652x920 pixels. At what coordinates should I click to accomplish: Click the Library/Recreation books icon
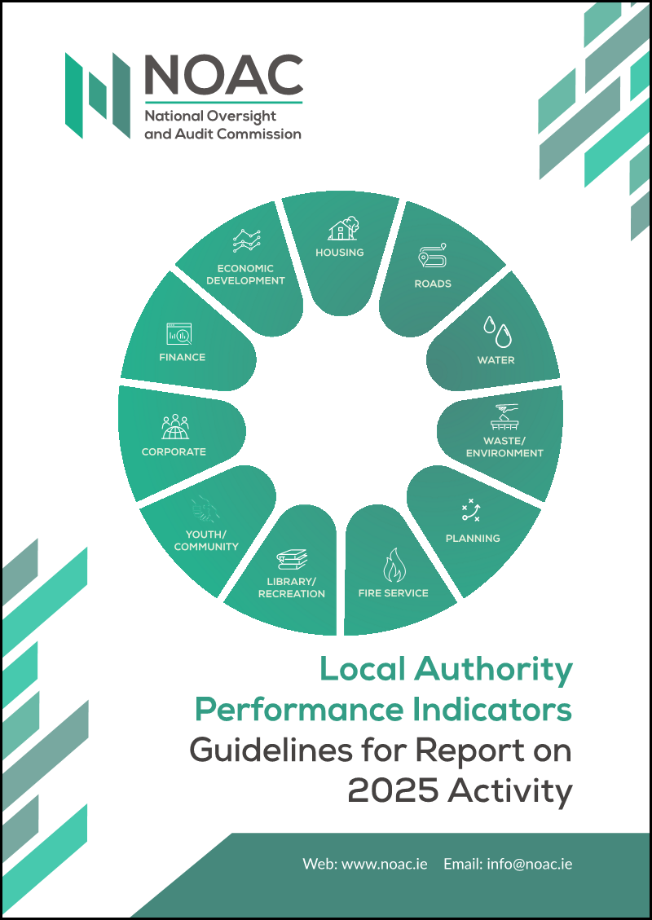tap(293, 559)
